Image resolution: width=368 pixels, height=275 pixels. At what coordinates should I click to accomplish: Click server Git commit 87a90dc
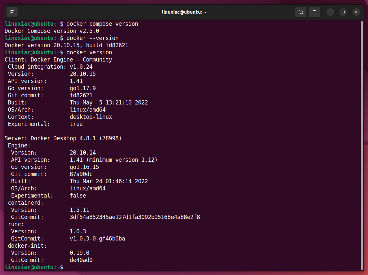click(81, 174)
